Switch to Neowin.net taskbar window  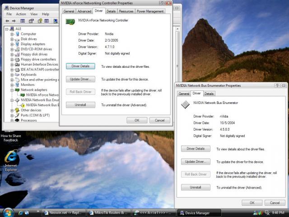[64, 213]
